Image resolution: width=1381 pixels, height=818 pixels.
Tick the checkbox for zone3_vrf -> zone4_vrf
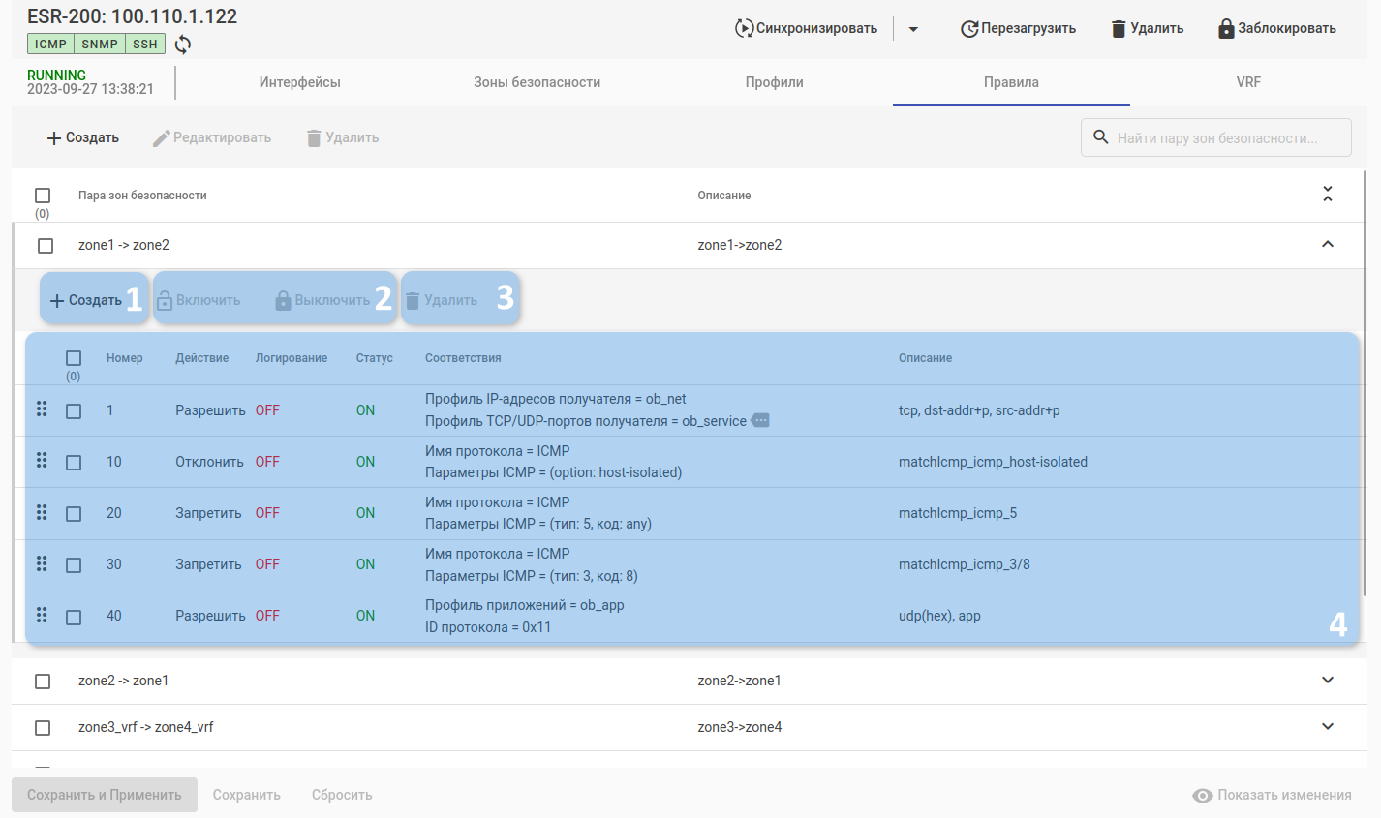tap(43, 728)
